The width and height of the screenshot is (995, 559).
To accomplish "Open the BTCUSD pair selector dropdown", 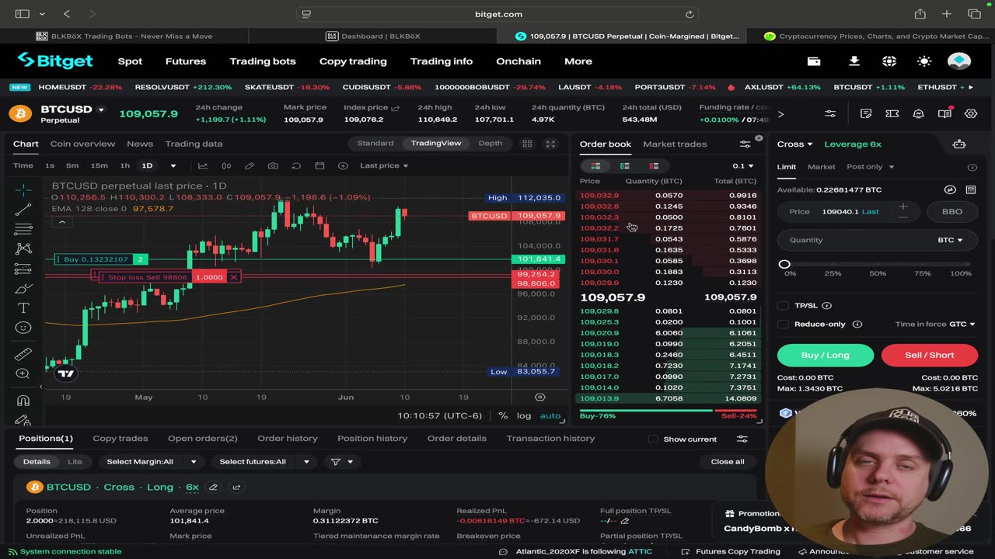I will coord(100,110).
